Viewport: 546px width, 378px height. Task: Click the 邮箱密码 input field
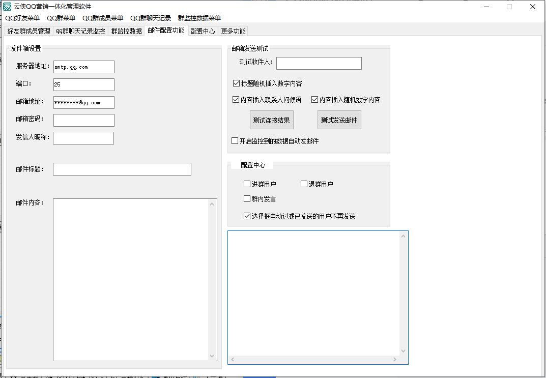point(84,120)
